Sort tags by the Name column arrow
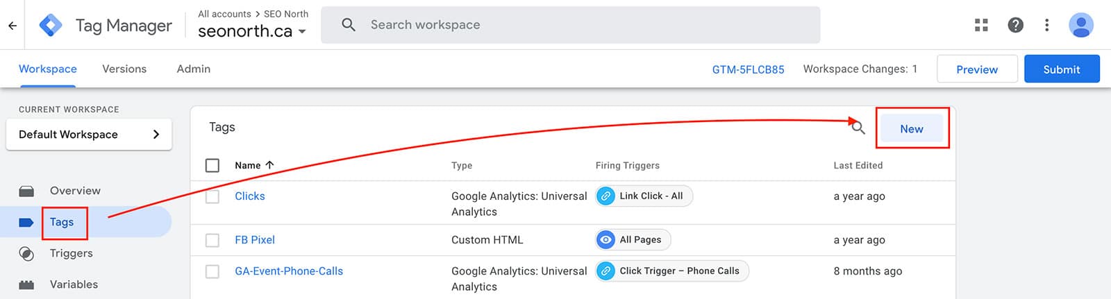The image size is (1111, 299). [270, 165]
